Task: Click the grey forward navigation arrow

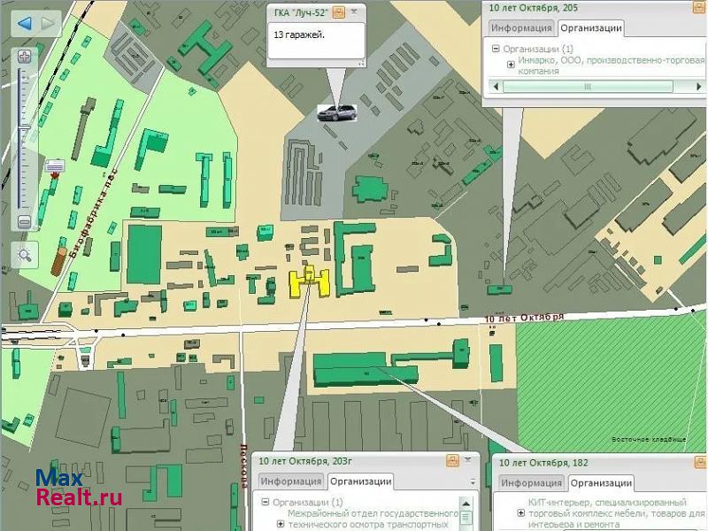Action: click(47, 23)
